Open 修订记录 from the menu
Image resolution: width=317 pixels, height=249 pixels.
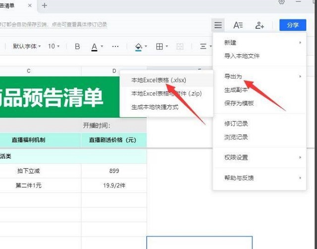260,124
